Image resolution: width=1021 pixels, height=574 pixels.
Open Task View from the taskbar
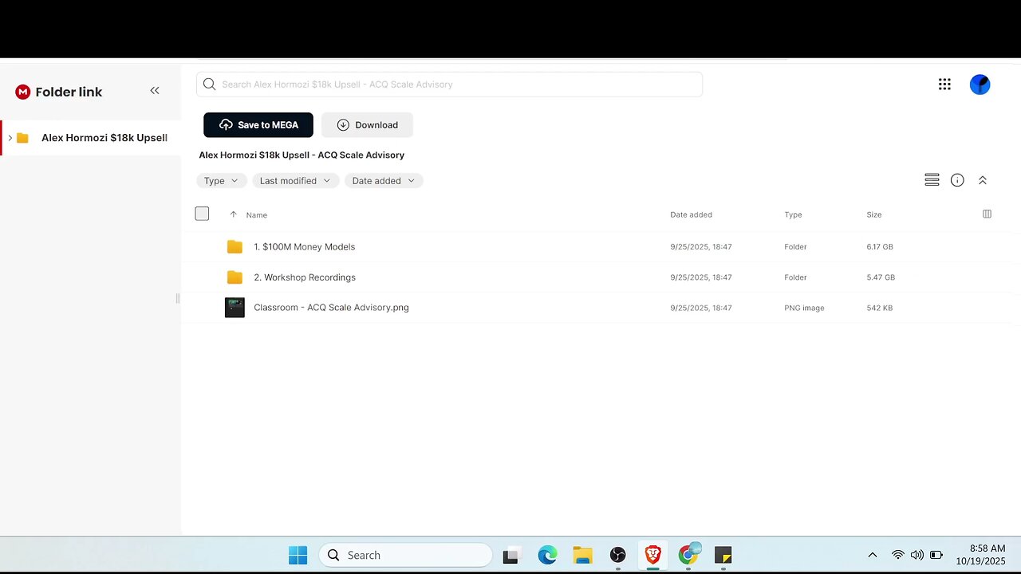point(510,556)
